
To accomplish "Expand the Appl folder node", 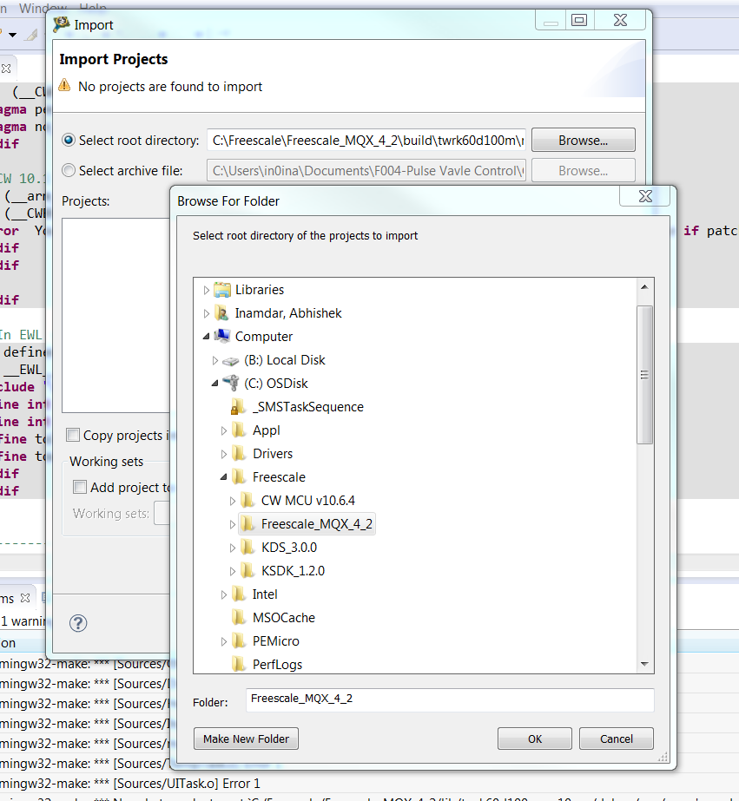I will point(224,430).
